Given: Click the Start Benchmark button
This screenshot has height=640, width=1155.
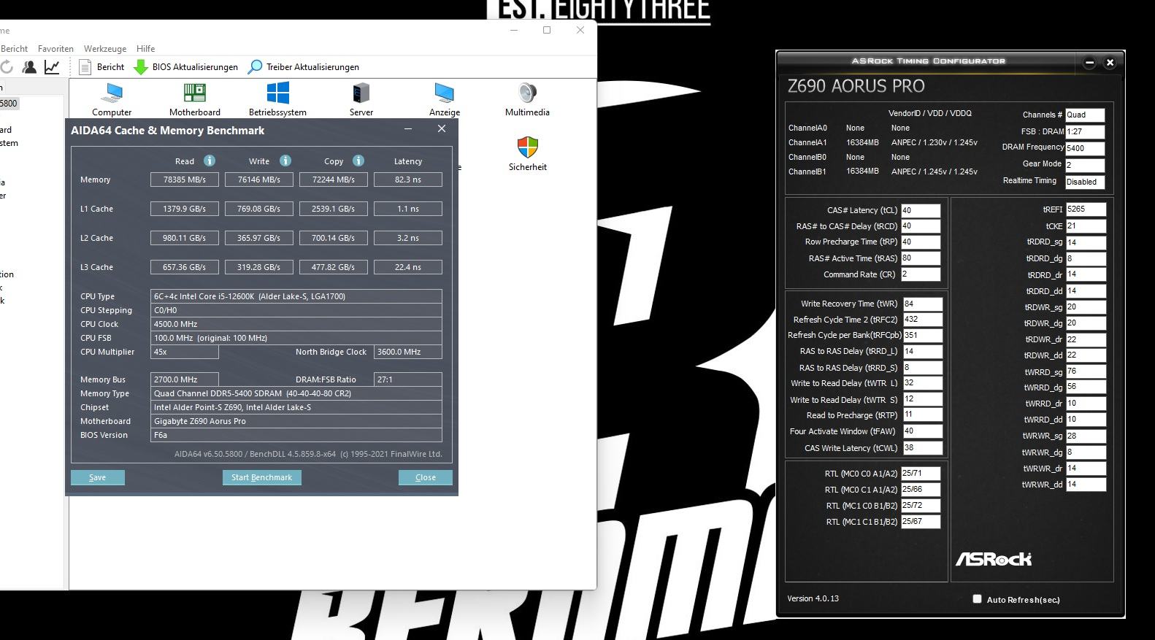Looking at the screenshot, I should coord(261,477).
